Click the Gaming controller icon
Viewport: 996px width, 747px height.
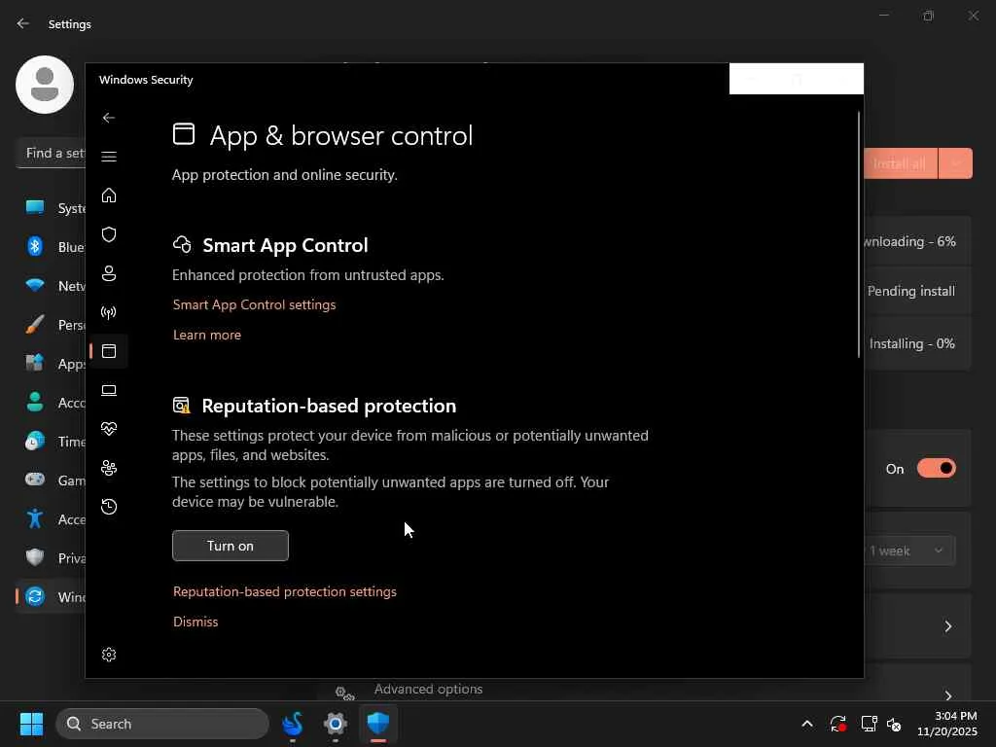(x=35, y=480)
